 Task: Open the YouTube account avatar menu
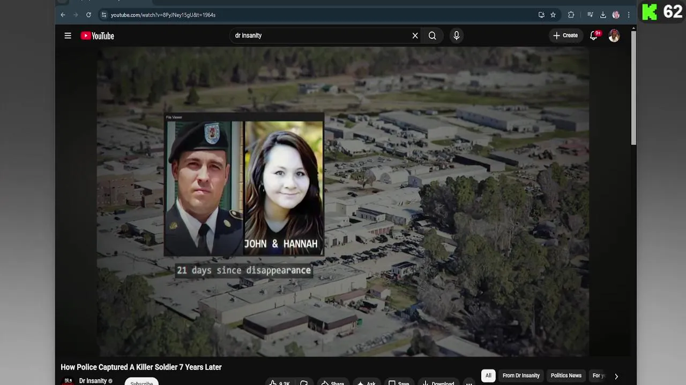(614, 36)
